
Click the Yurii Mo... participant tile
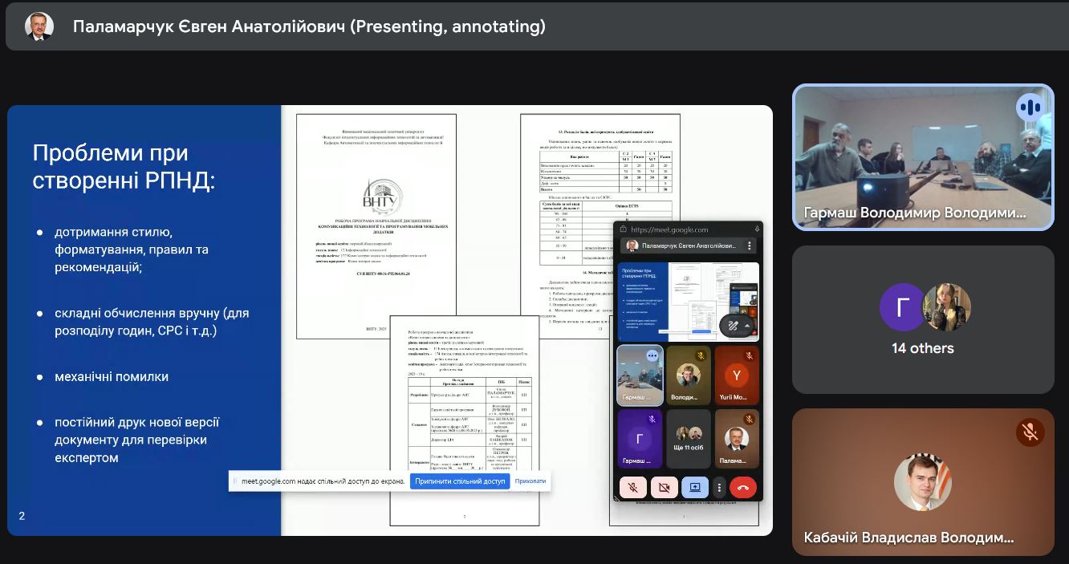[x=736, y=375]
